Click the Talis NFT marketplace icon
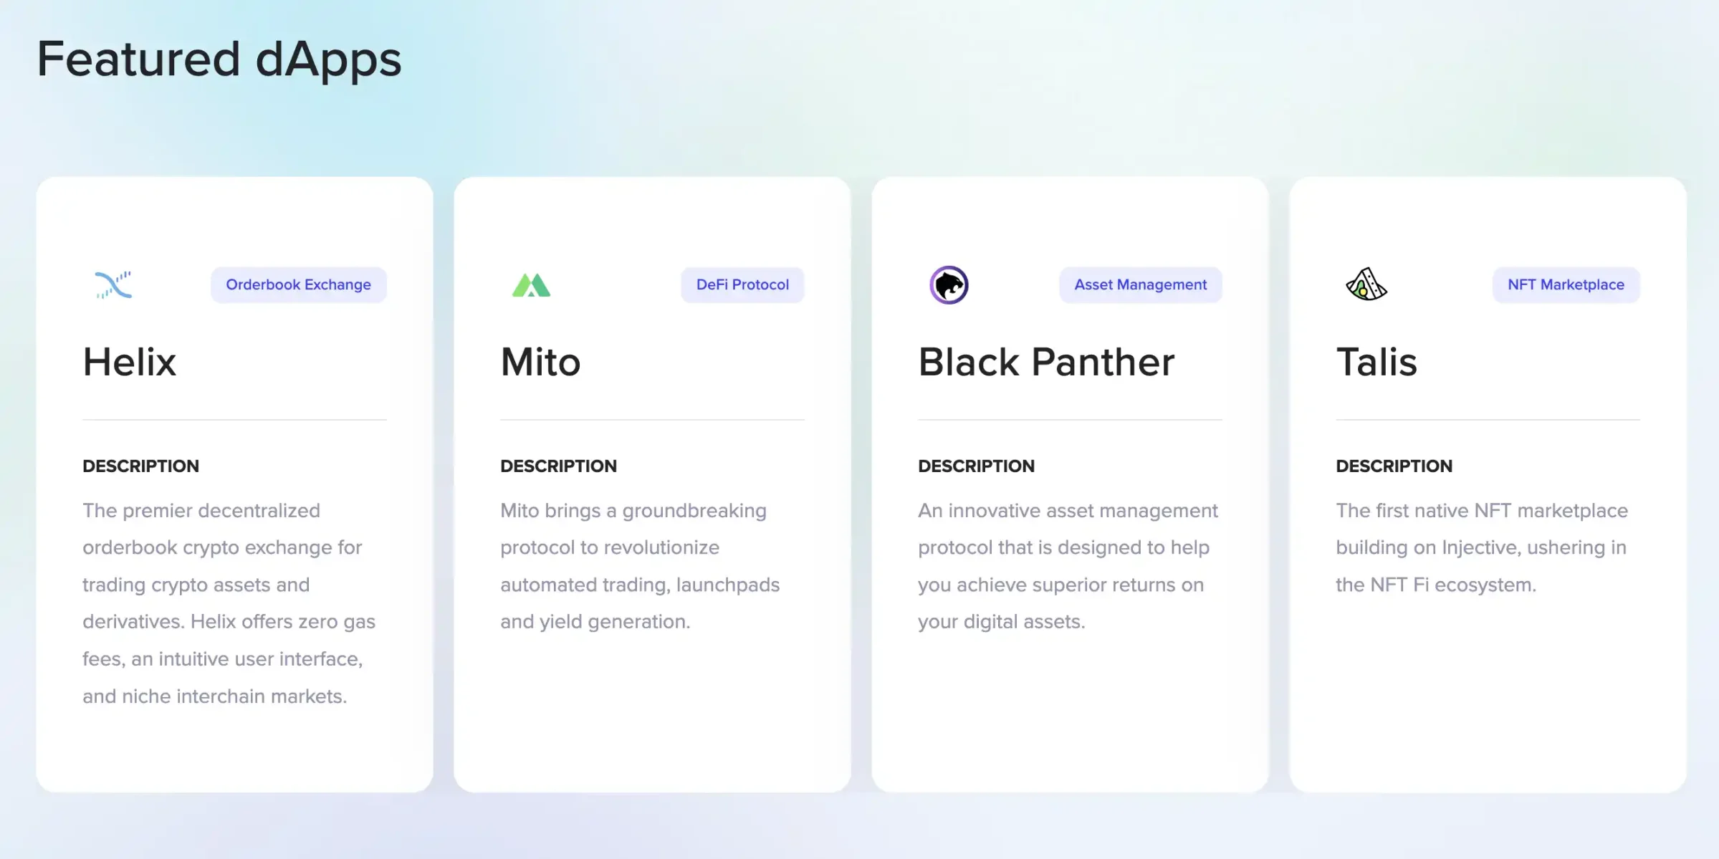Viewport: 1719px width, 859px height. [x=1366, y=285]
